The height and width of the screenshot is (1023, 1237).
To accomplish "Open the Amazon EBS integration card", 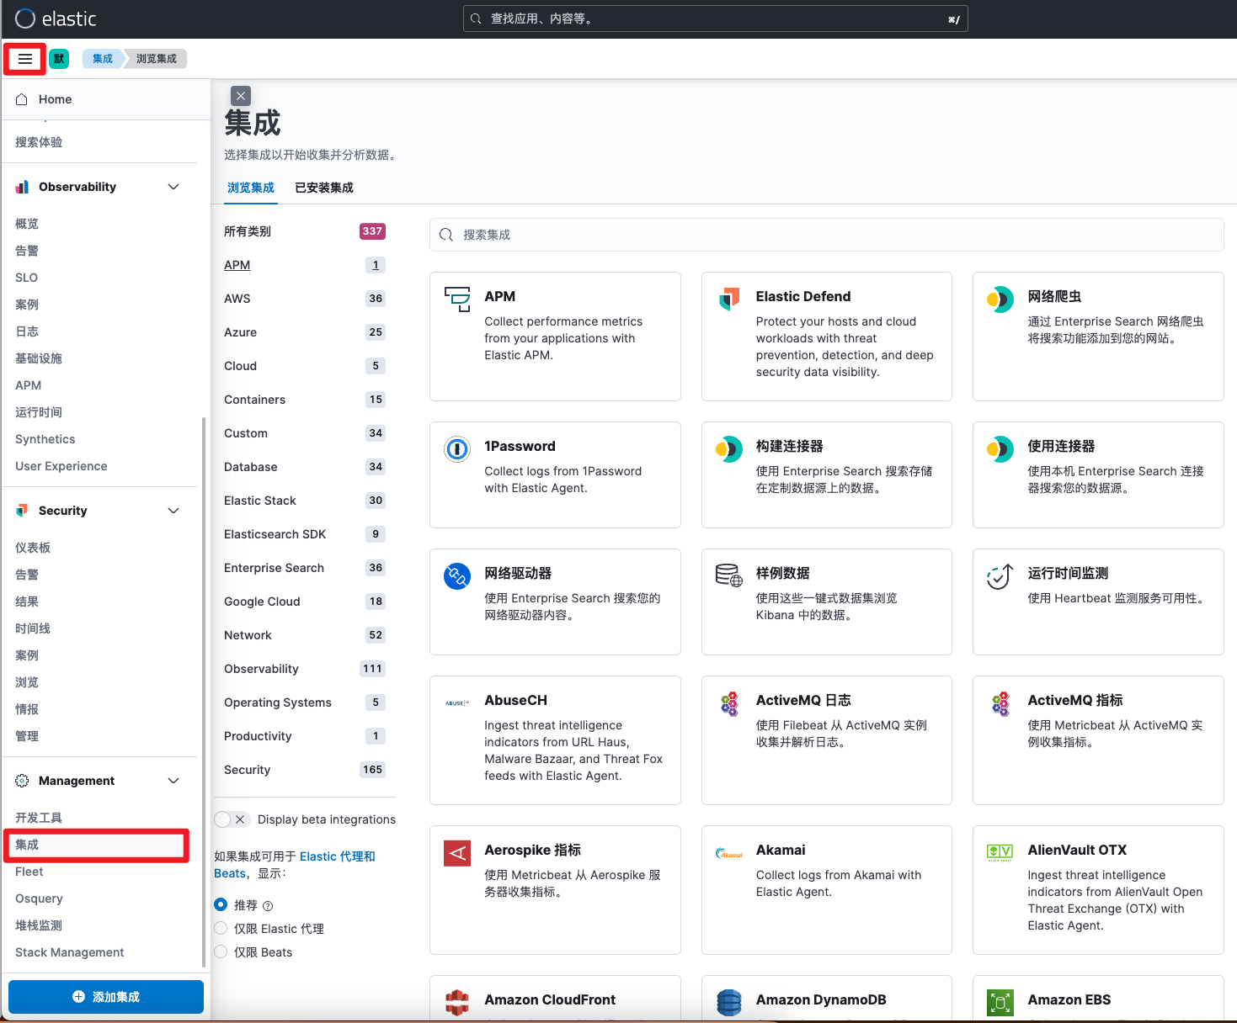I will [1098, 999].
